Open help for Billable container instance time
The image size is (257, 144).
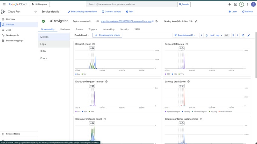click(x=201, y=119)
